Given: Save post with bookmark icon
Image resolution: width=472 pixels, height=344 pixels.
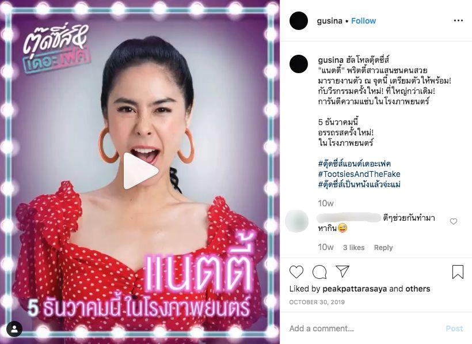Looking at the screenshot, I should click(x=458, y=272).
